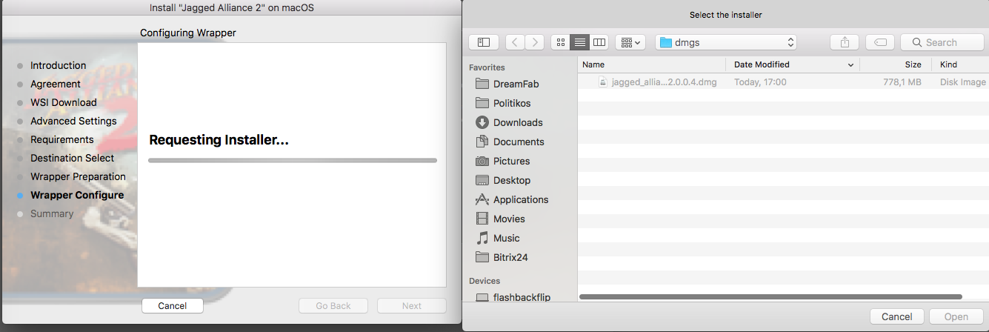This screenshot has height=332, width=989.
Task: Go forward in the file dialog
Action: click(535, 42)
